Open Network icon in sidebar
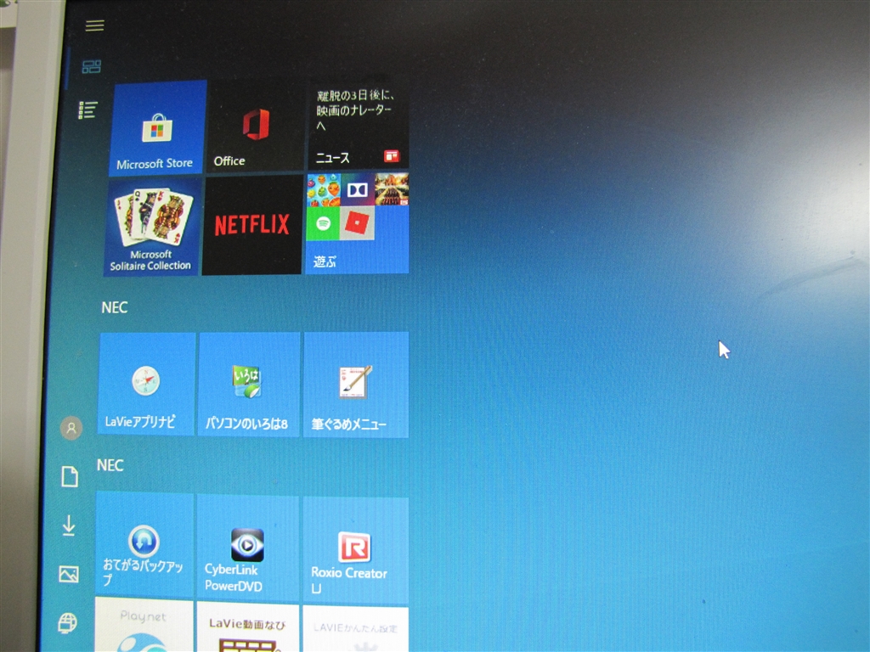 tap(68, 622)
